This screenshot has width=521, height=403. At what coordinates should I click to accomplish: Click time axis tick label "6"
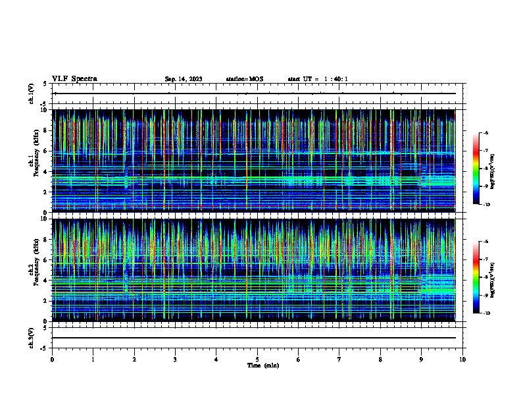[x=298, y=360]
